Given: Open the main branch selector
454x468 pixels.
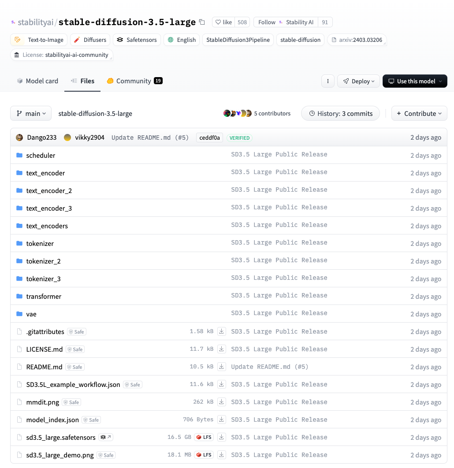Looking at the screenshot, I should point(31,113).
